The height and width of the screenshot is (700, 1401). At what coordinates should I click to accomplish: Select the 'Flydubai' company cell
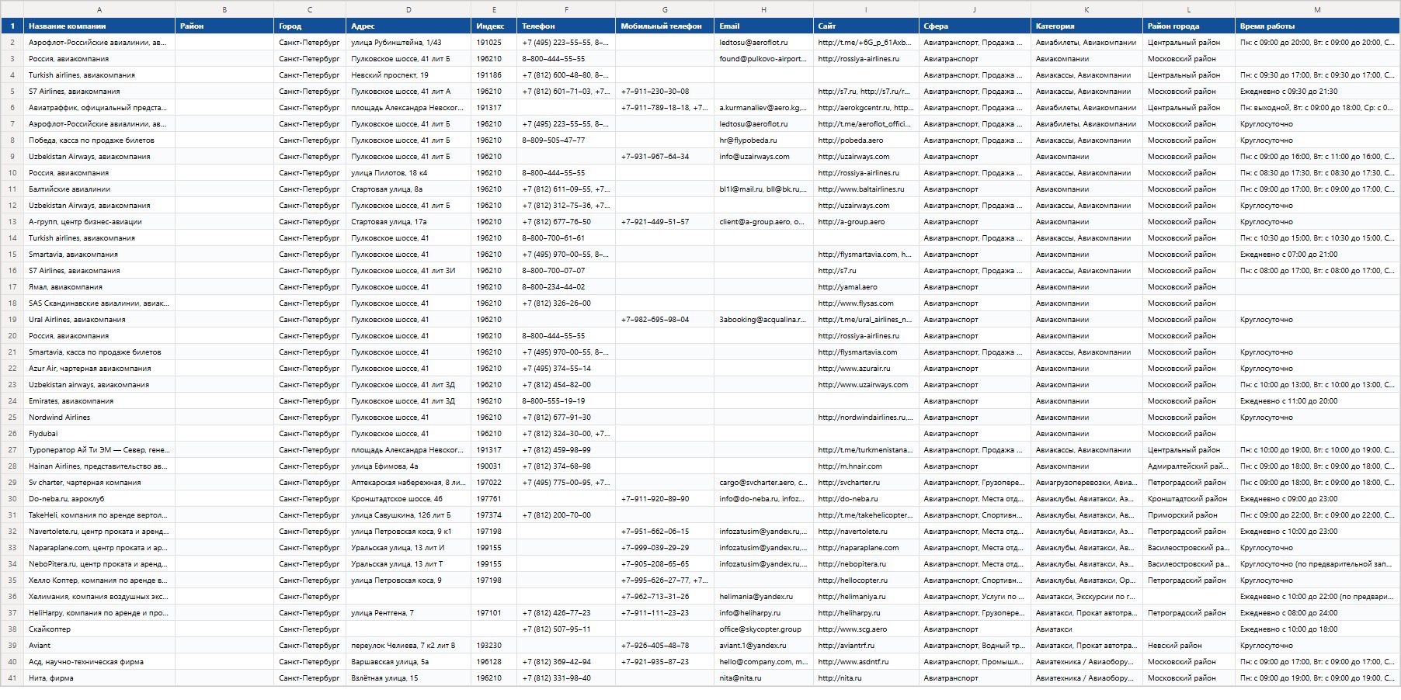[x=99, y=433]
